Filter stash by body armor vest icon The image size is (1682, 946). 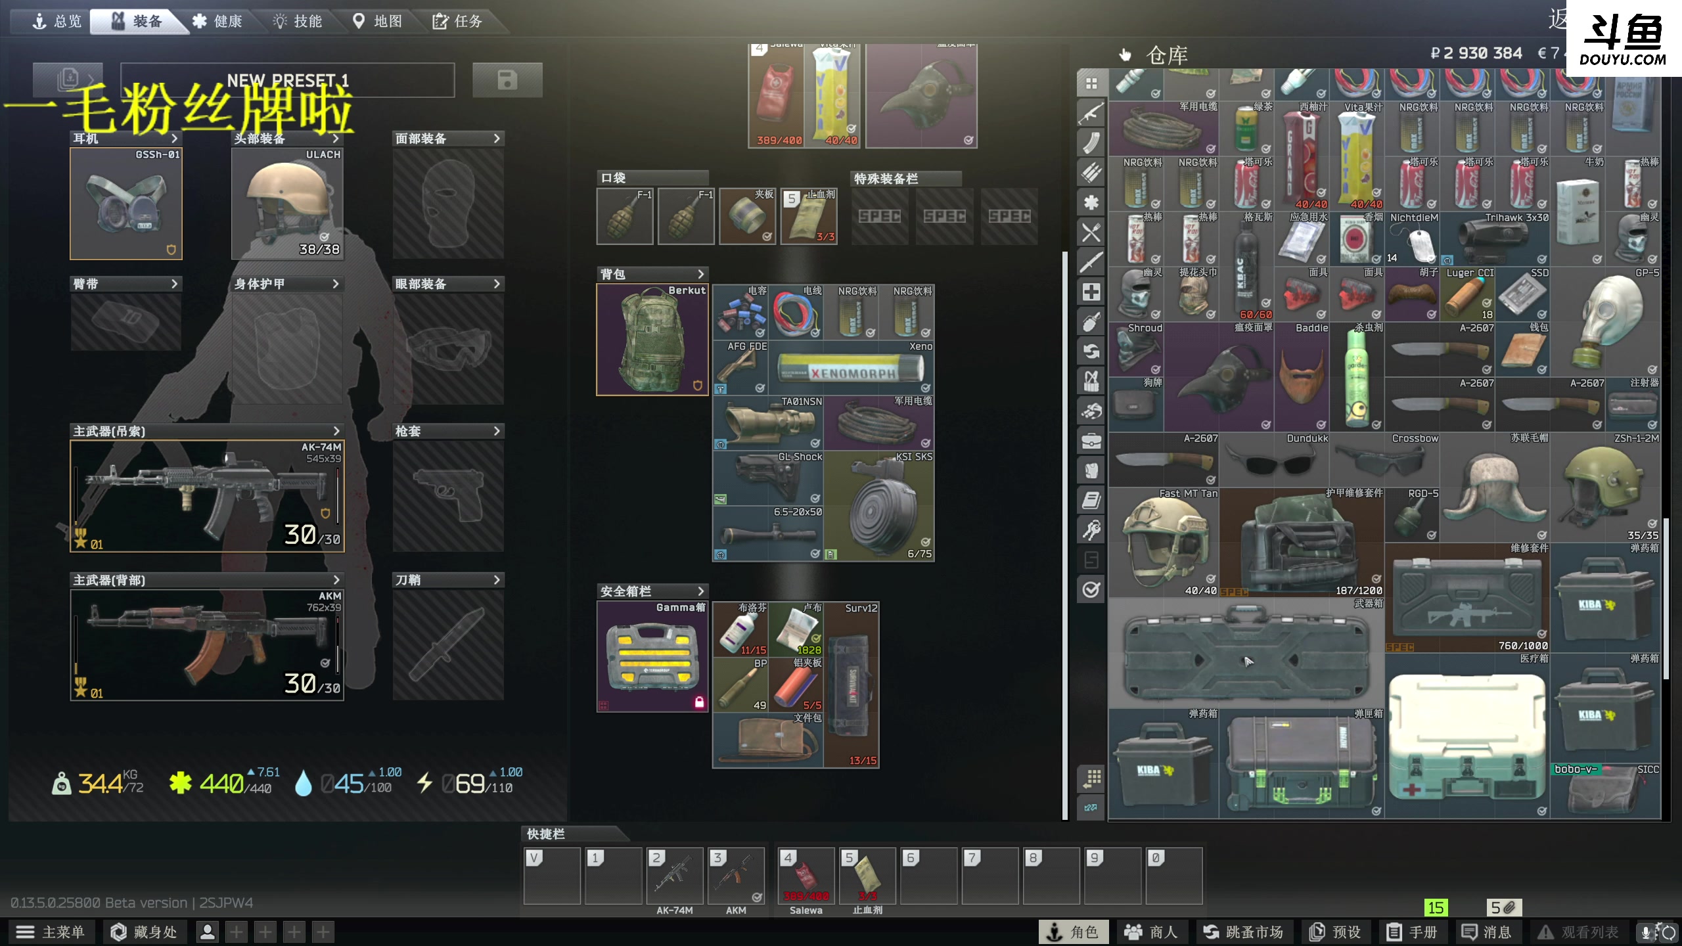[x=1091, y=470]
